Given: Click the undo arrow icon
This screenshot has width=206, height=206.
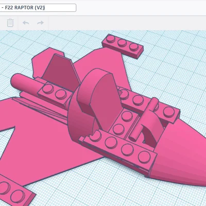Looking at the screenshot, I should coord(26,23).
